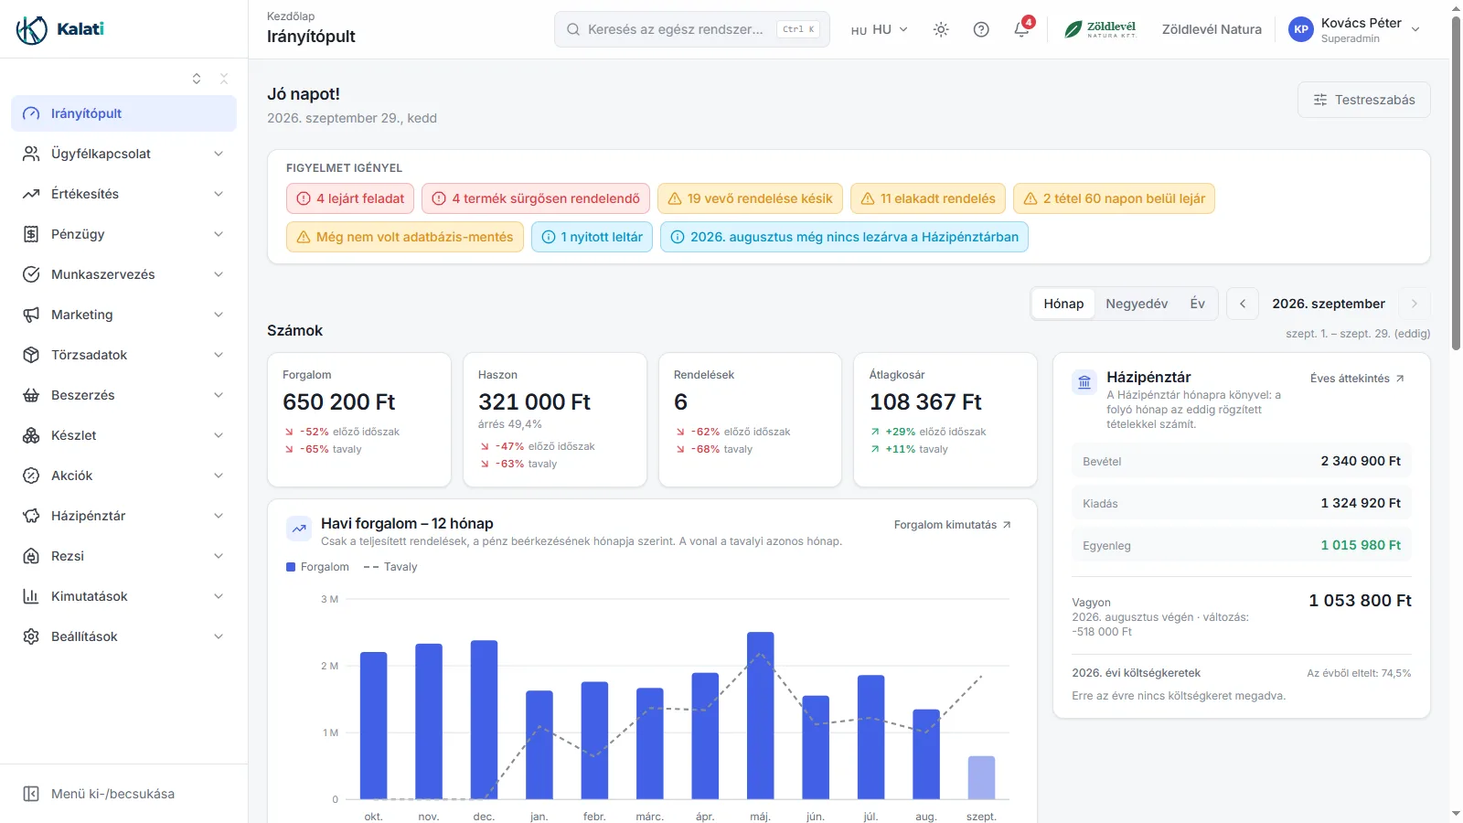The image size is (1463, 823).
Task: Open the Forgalom kimutatás link
Action: tap(953, 525)
